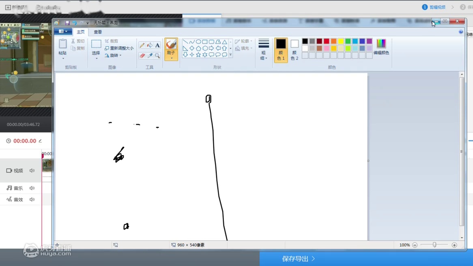Screen dimensions: 473x266
Task: Click the Brush (刷子) tool icon
Action: click(171, 44)
